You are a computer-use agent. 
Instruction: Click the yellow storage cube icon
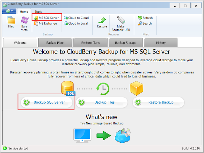136,88
